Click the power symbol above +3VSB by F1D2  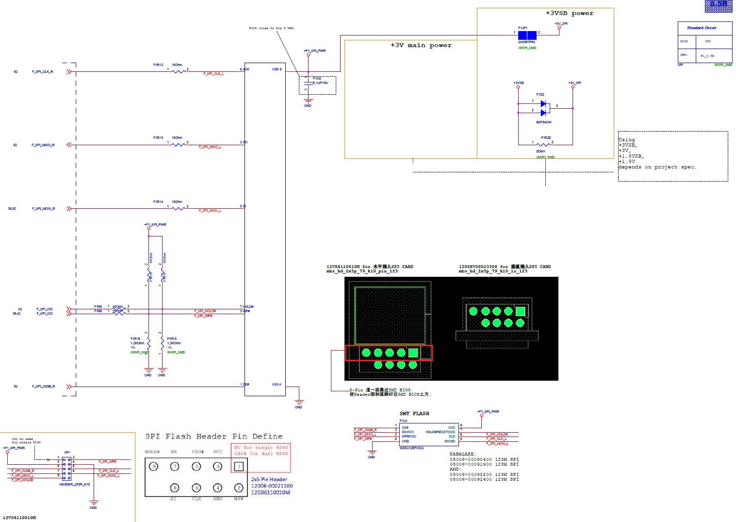518,87
